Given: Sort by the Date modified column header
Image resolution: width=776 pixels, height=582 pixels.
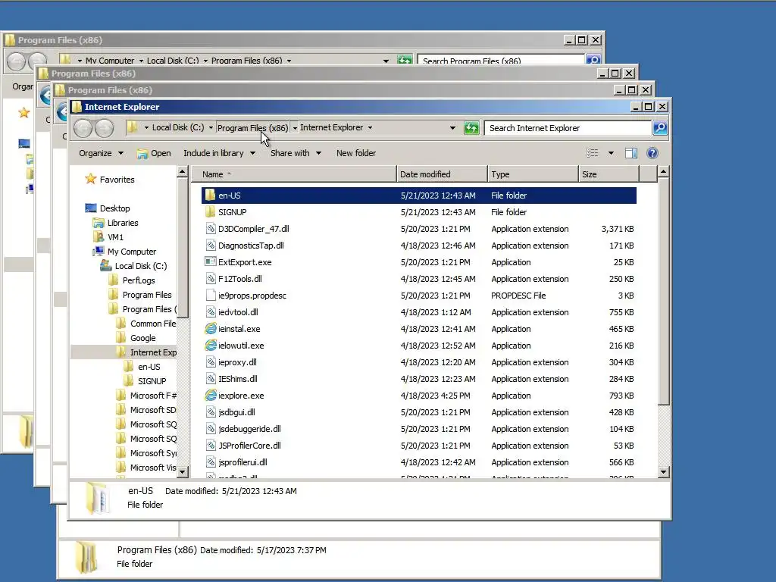Looking at the screenshot, I should coord(442,174).
